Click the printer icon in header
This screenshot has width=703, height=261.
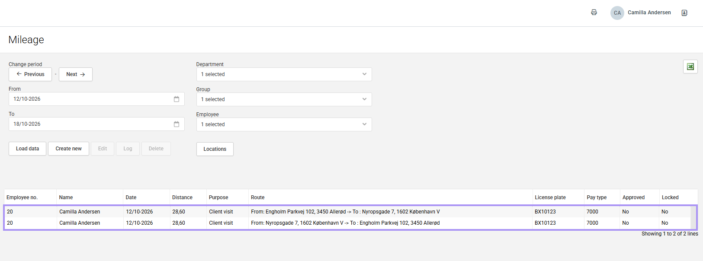594,13
